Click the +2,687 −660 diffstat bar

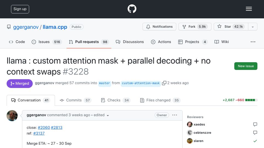pos(240,100)
